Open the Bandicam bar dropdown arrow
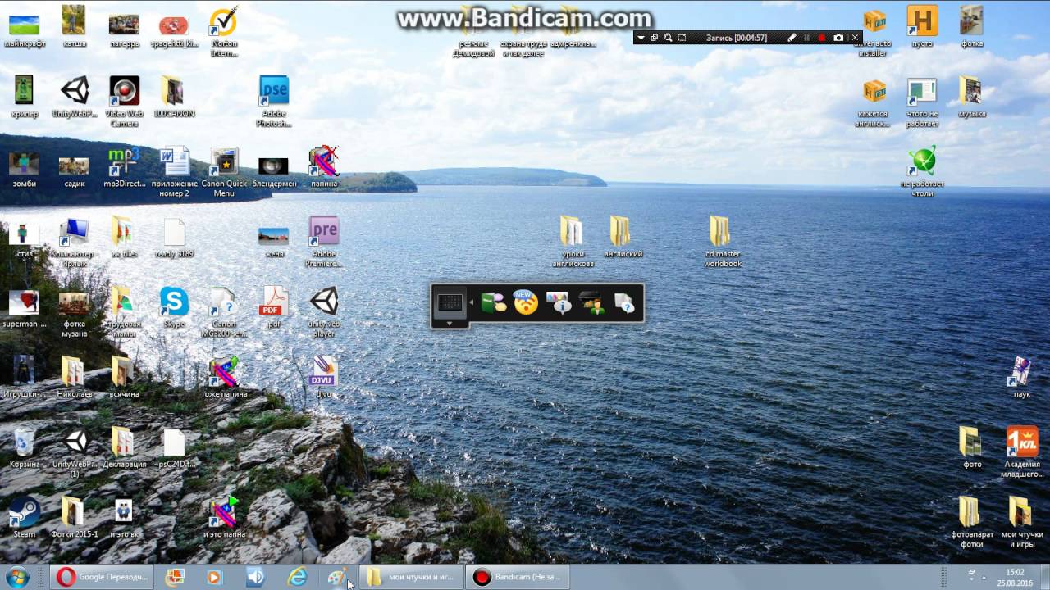The image size is (1050, 590). 641,38
